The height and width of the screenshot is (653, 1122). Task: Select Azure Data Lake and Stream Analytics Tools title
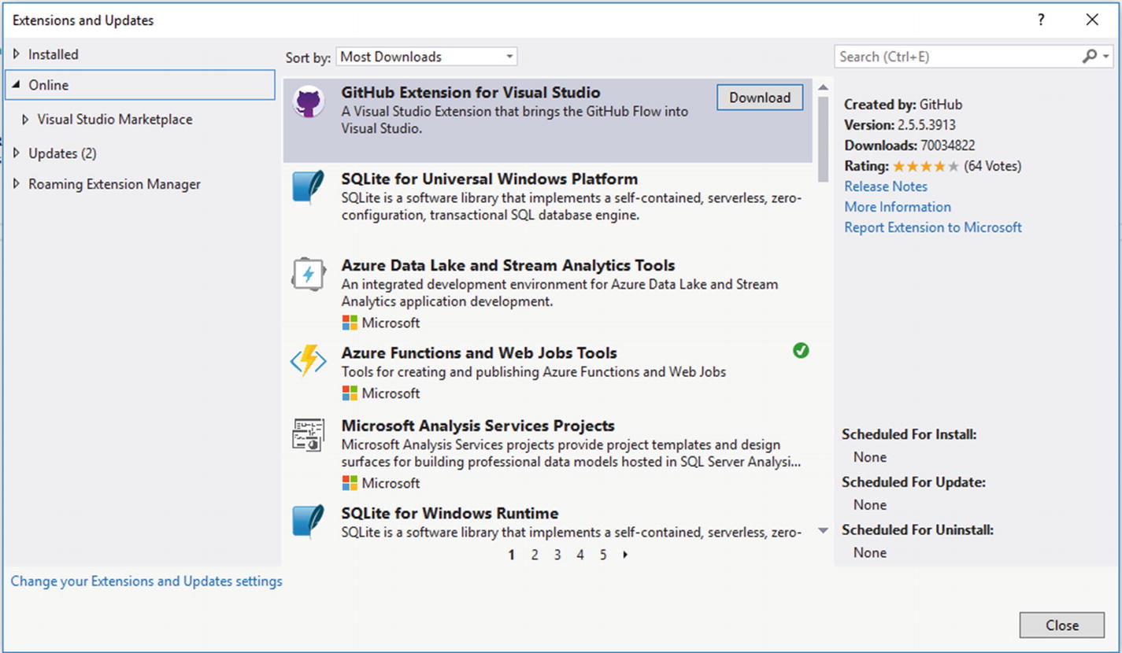[x=508, y=266]
